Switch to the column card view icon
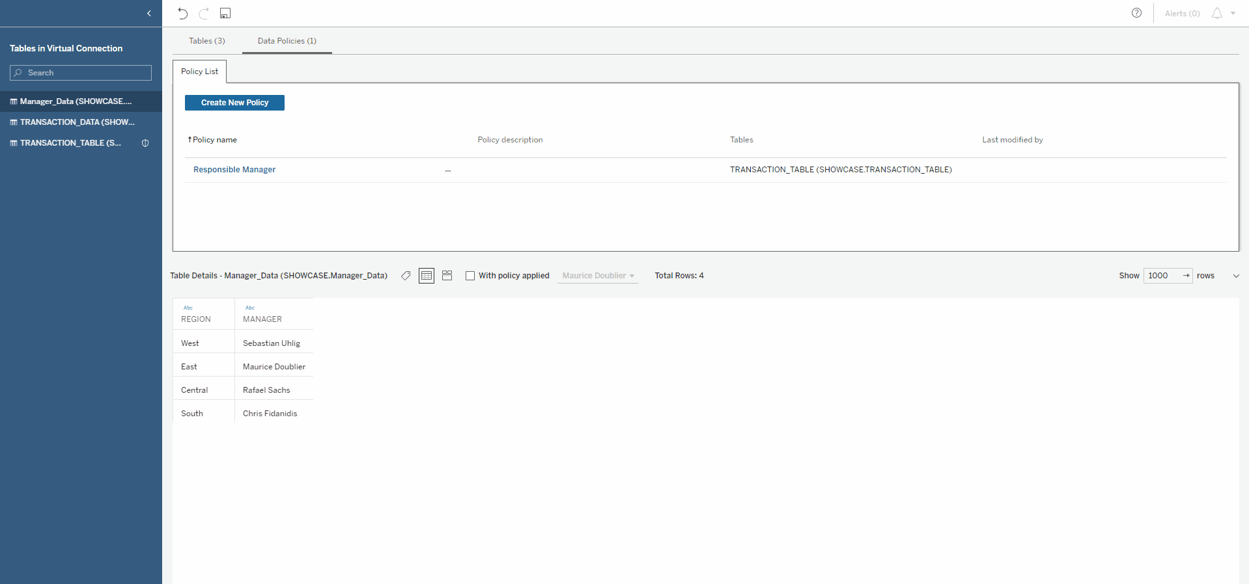This screenshot has height=584, width=1249. click(x=447, y=276)
